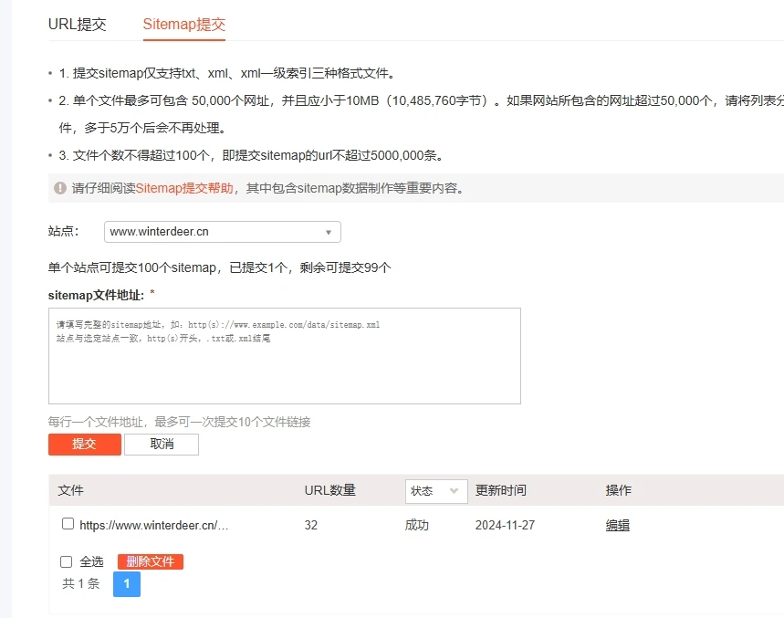Click the 成功 status in the sitemap row
The image size is (784, 618).
pos(417,526)
